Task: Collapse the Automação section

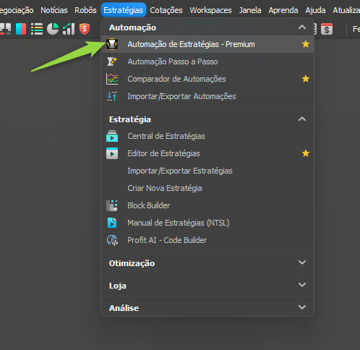Action: (302, 27)
